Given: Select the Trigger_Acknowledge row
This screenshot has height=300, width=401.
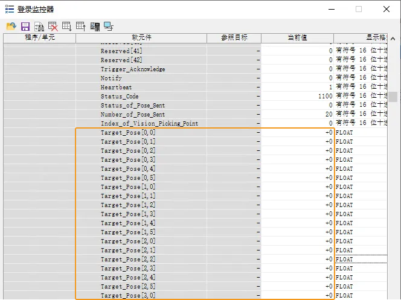Looking at the screenshot, I should [x=196, y=69].
